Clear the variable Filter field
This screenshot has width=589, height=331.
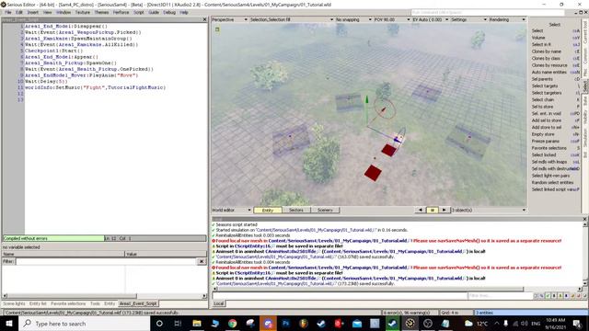point(202,261)
